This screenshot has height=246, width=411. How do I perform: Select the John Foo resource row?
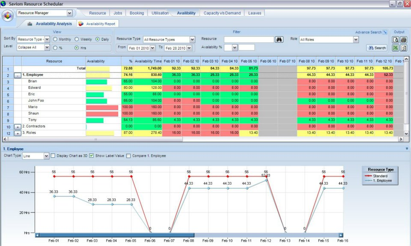tap(36, 100)
